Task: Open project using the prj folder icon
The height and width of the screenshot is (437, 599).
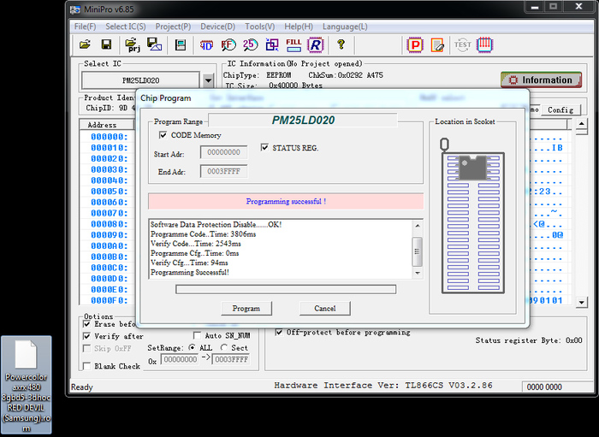Action: 133,45
